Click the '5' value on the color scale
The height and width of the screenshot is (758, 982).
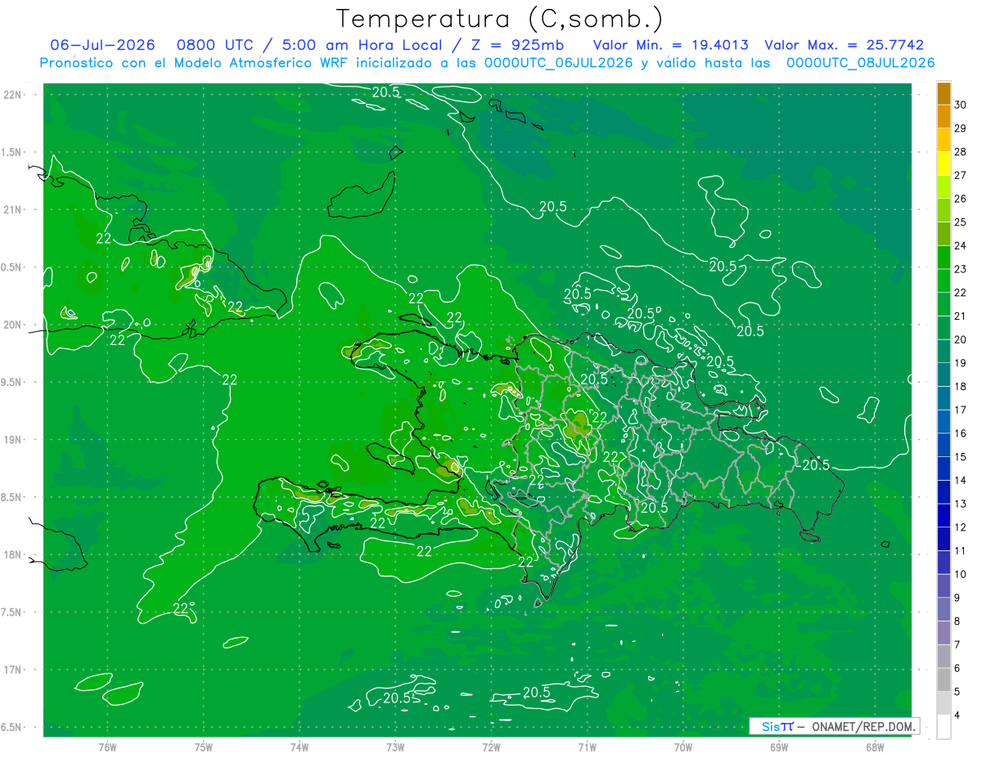coord(957,692)
